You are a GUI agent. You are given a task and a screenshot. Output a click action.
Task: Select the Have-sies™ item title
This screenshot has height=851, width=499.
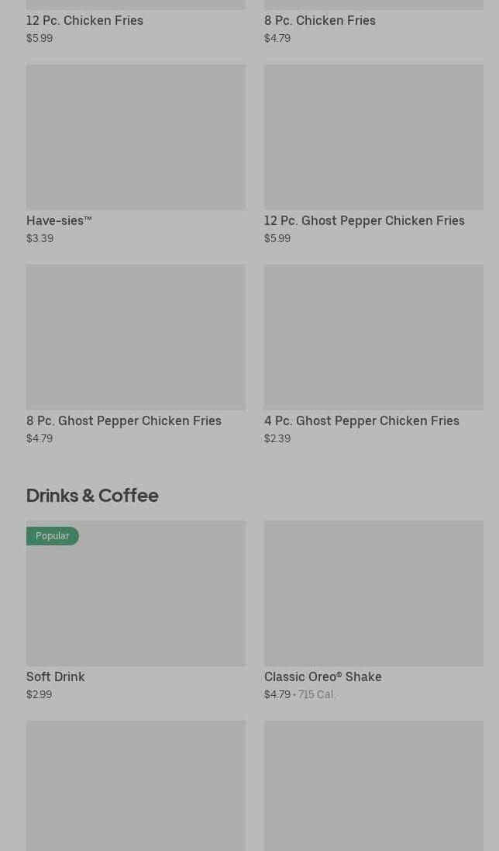pos(59,221)
